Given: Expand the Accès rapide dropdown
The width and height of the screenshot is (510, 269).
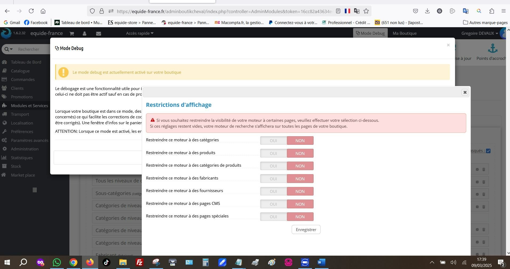Looking at the screenshot, I should [x=140, y=33].
